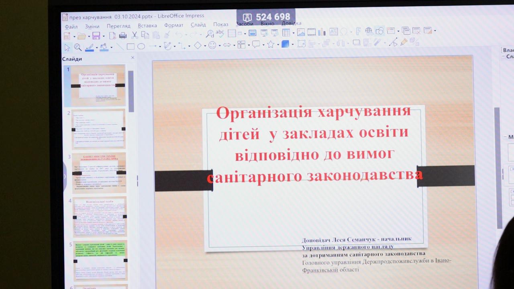This screenshot has height=289, width=514.
Task: Click the New document icon
Action: pos(67,36)
